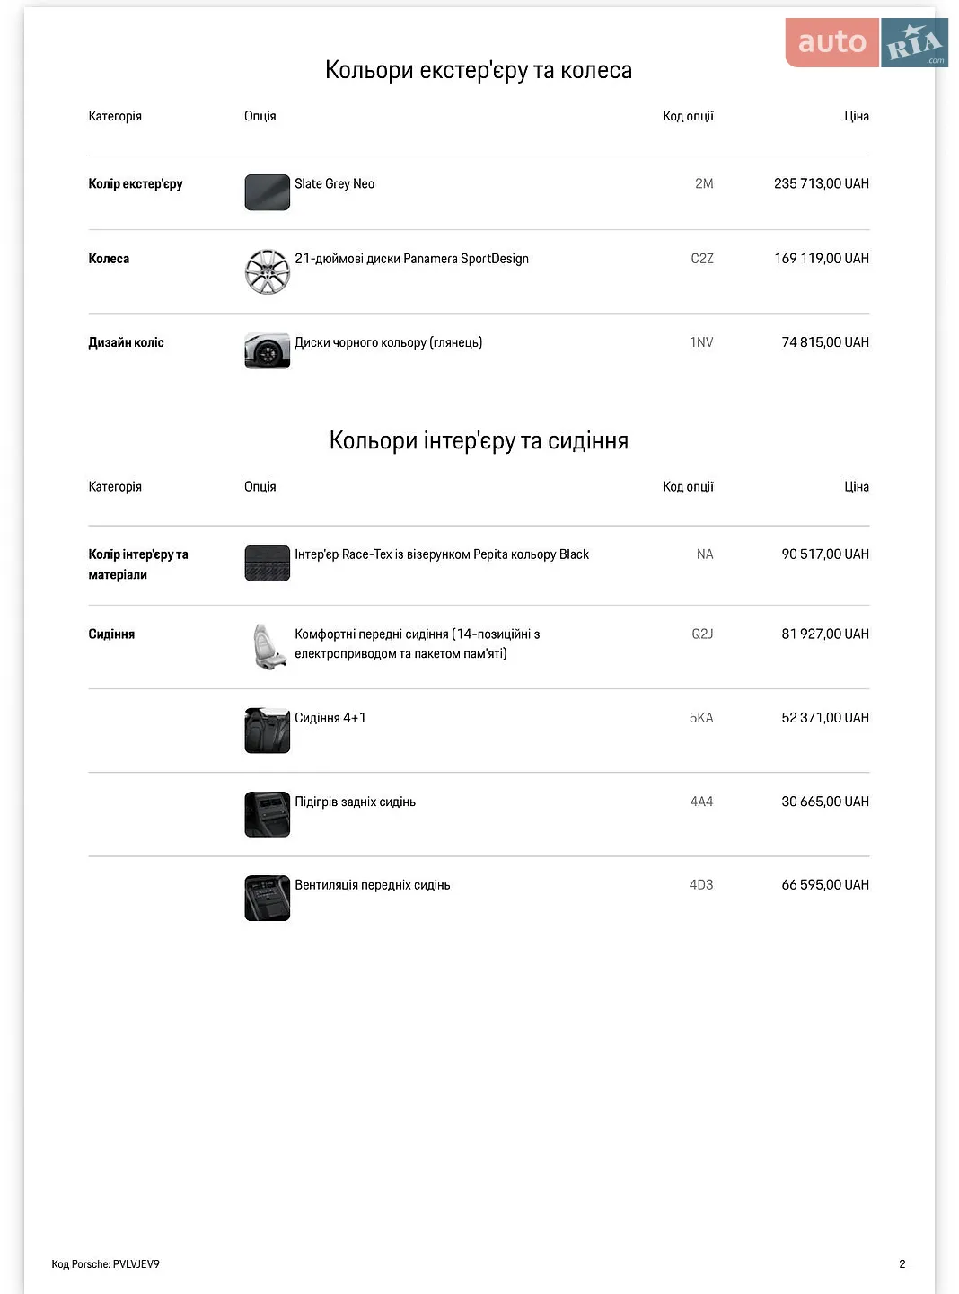Click the Вентиляція передніх сидінь option text

(372, 885)
